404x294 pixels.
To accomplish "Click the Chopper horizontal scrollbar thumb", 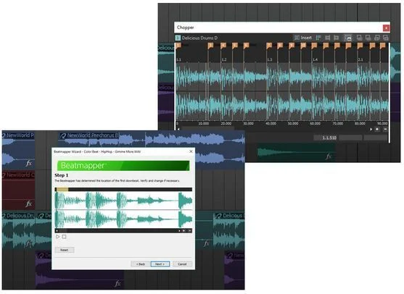I will (x=208, y=129).
